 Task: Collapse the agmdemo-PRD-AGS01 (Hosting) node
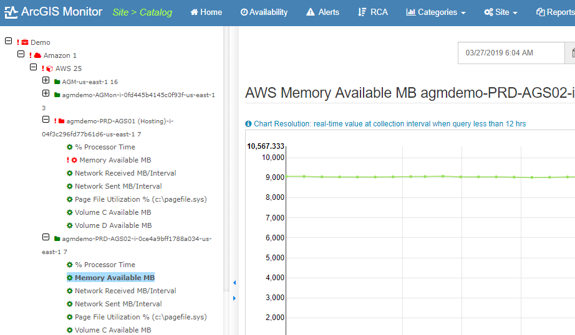point(46,120)
